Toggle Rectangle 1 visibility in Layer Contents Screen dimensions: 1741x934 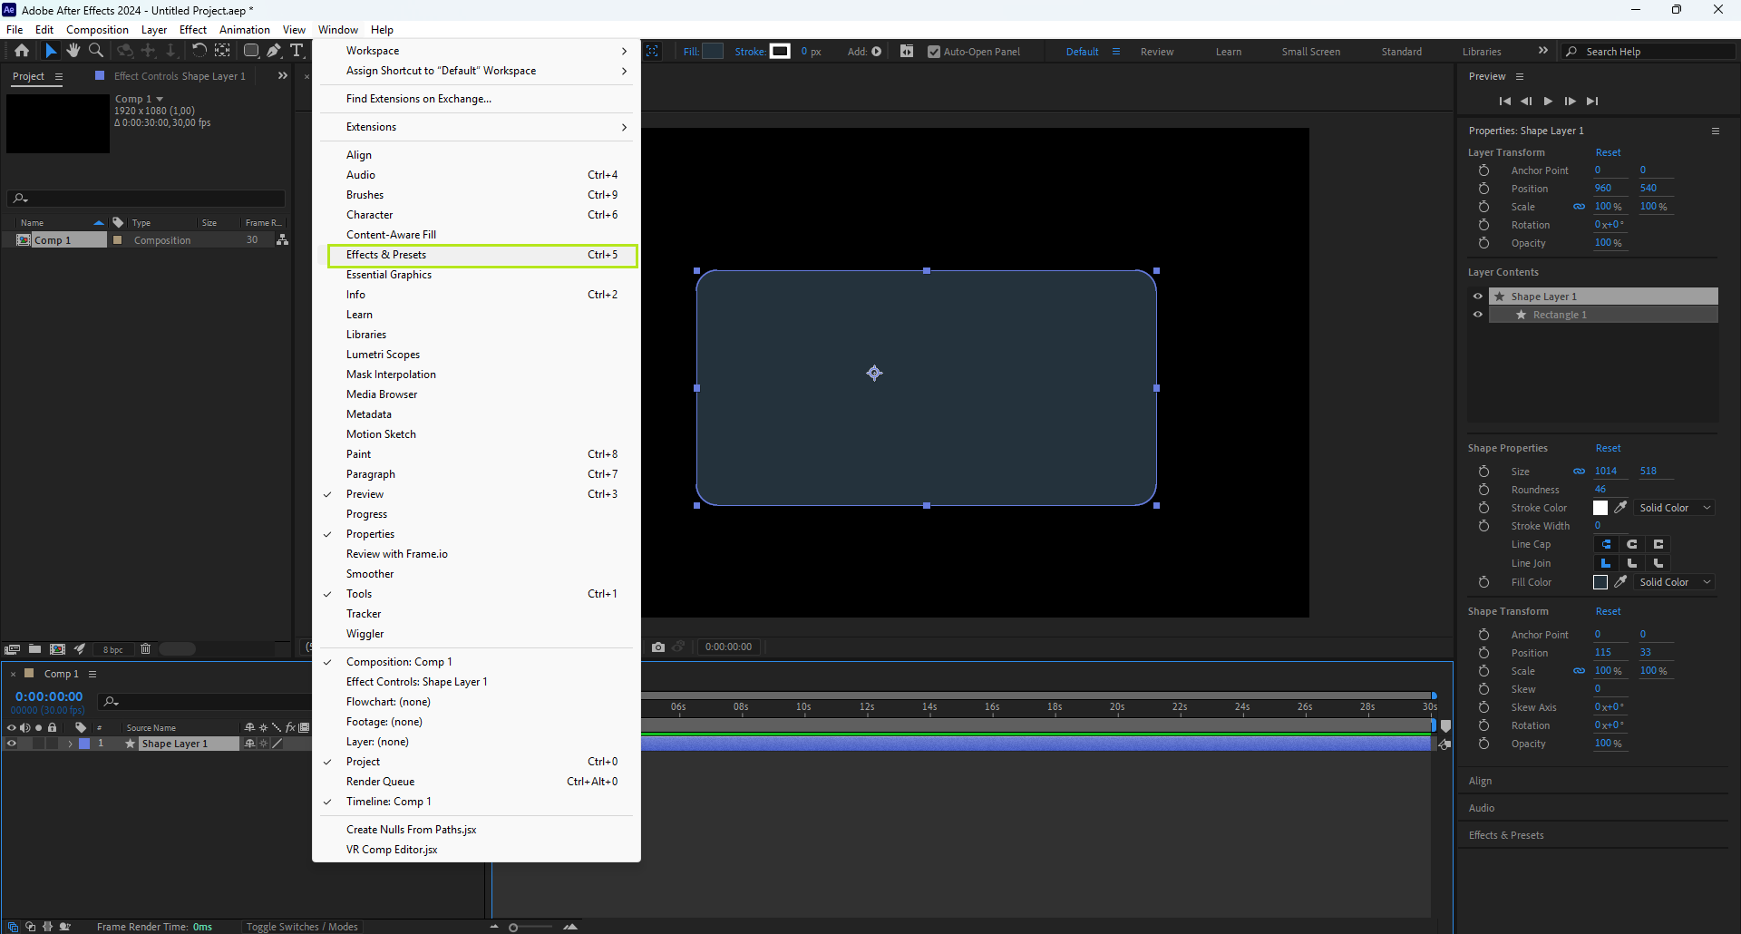point(1478,315)
